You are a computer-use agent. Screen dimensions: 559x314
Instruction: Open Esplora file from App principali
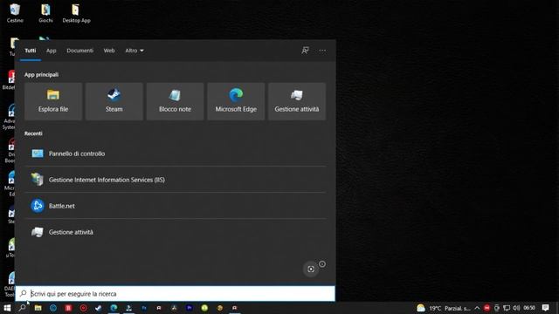click(x=53, y=101)
